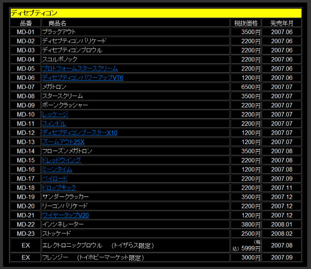Screen dimensions: 311x269
Task: Click the 2007.12 date in MD-19 row
Action: tap(282, 197)
